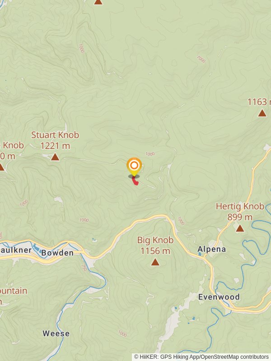Click the Big Knob peak triangle
The width and height of the screenshot is (271, 361).
point(155,262)
